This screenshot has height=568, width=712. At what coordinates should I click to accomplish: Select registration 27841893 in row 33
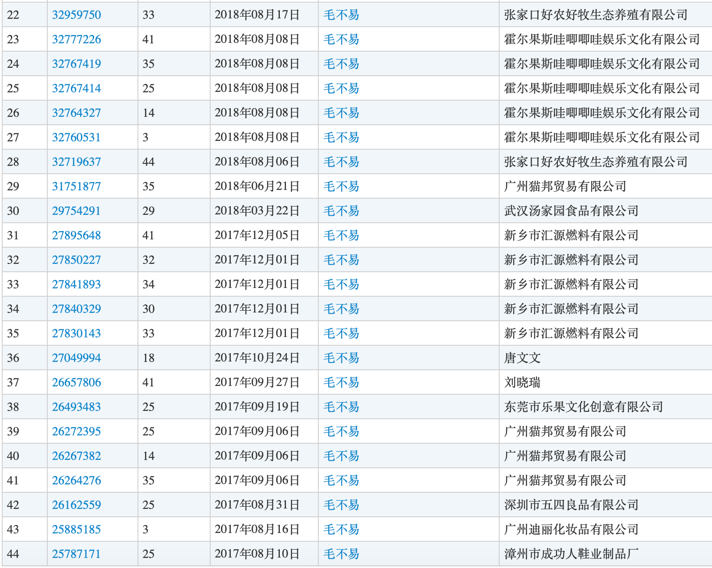tap(76, 284)
